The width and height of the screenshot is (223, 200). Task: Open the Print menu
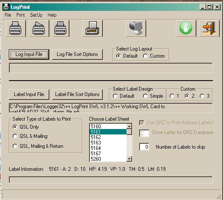[20, 15]
